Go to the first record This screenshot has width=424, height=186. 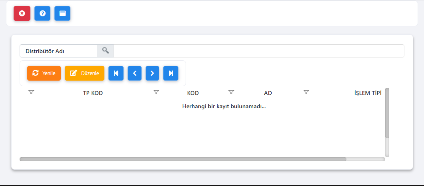point(116,73)
